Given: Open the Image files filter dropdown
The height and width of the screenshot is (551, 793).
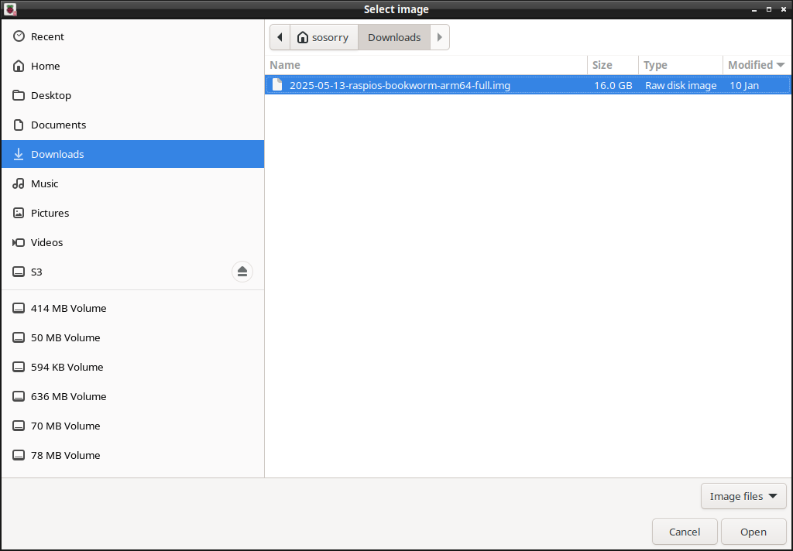Looking at the screenshot, I should [743, 496].
